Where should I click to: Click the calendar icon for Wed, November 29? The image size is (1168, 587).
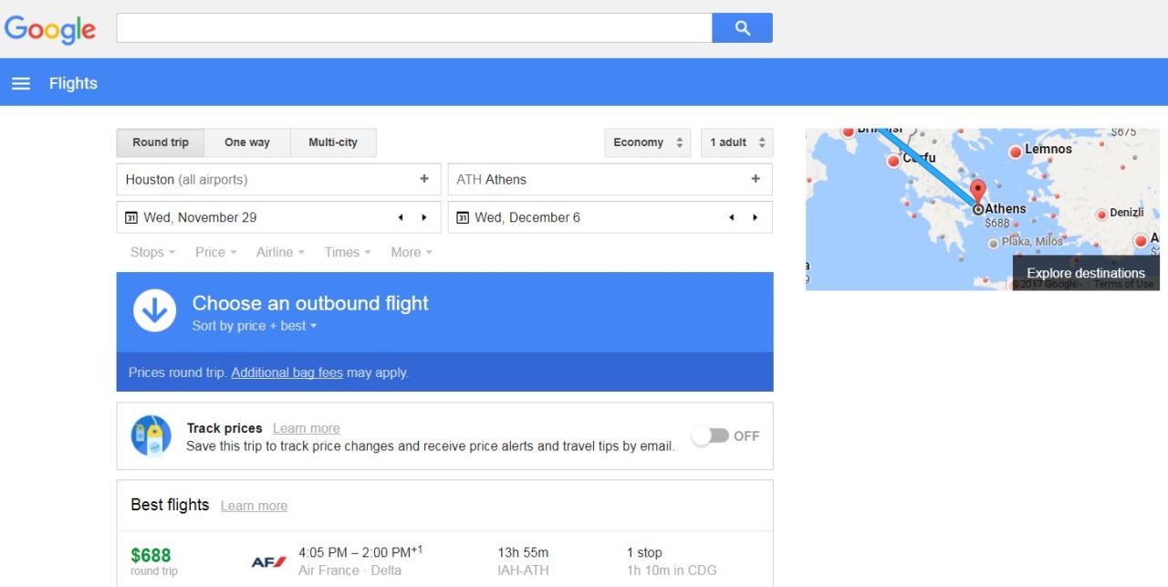click(131, 217)
